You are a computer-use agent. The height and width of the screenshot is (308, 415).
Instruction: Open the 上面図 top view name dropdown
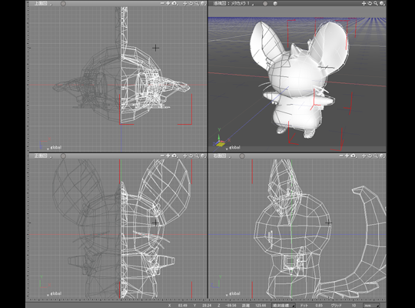tap(43, 4)
